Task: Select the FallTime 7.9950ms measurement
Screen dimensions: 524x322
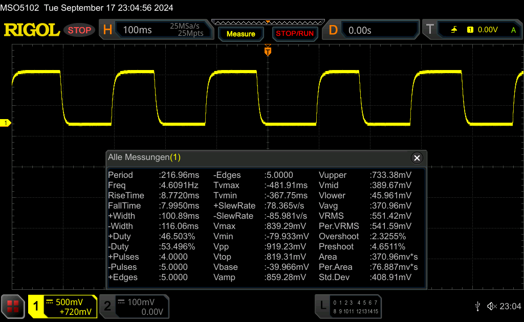Action: tap(154, 205)
